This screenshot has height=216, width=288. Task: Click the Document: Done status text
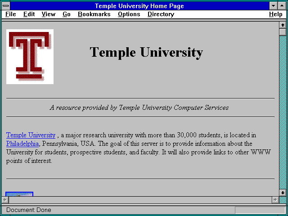pos(29,210)
